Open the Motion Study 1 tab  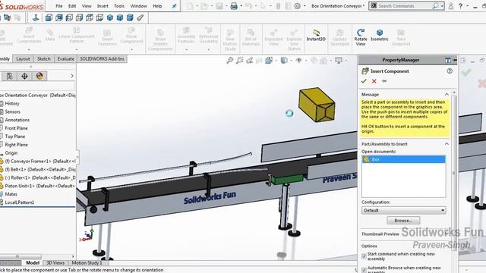[87, 263]
